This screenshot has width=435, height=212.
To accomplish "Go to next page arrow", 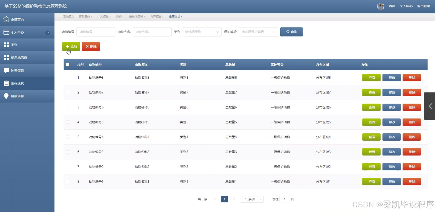I will pyautogui.click(x=234, y=199).
